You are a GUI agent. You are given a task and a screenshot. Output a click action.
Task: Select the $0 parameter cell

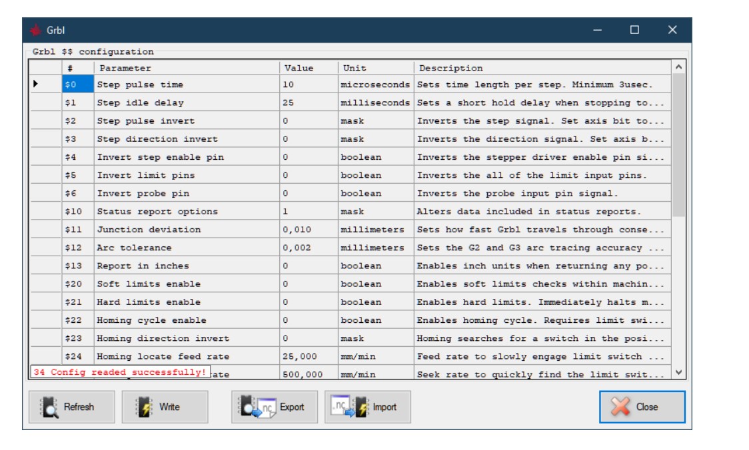[x=78, y=85]
